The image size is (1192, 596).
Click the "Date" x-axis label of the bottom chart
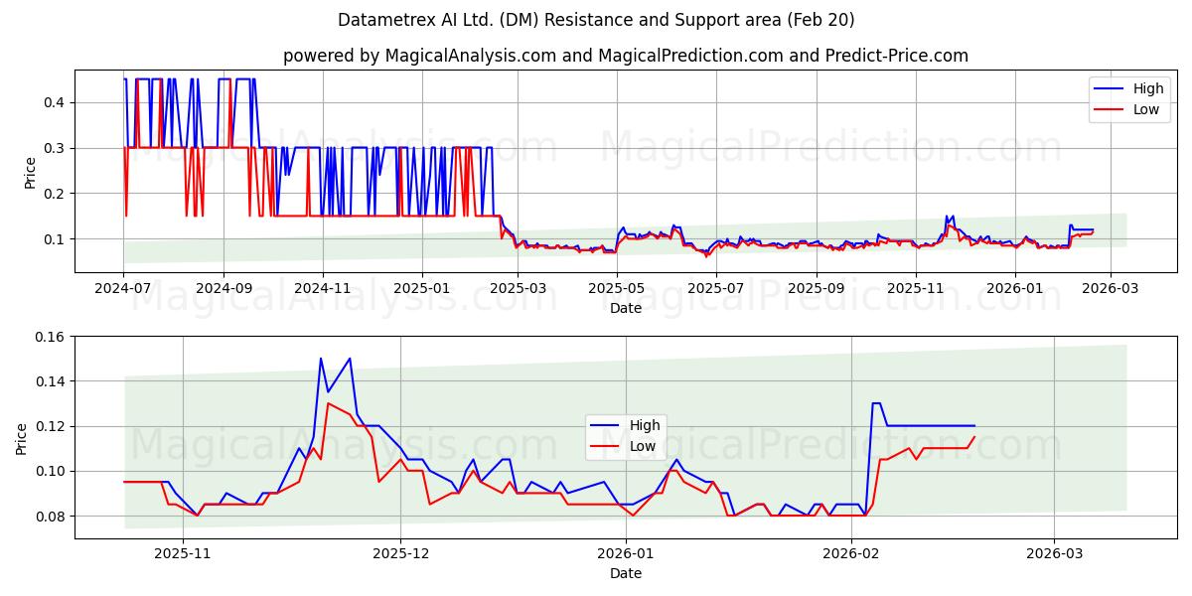626,573
